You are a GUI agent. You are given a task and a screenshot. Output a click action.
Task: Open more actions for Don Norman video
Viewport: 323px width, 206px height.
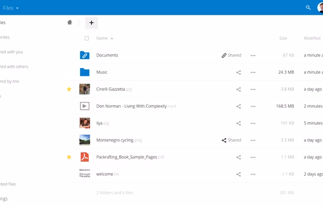pos(253,106)
